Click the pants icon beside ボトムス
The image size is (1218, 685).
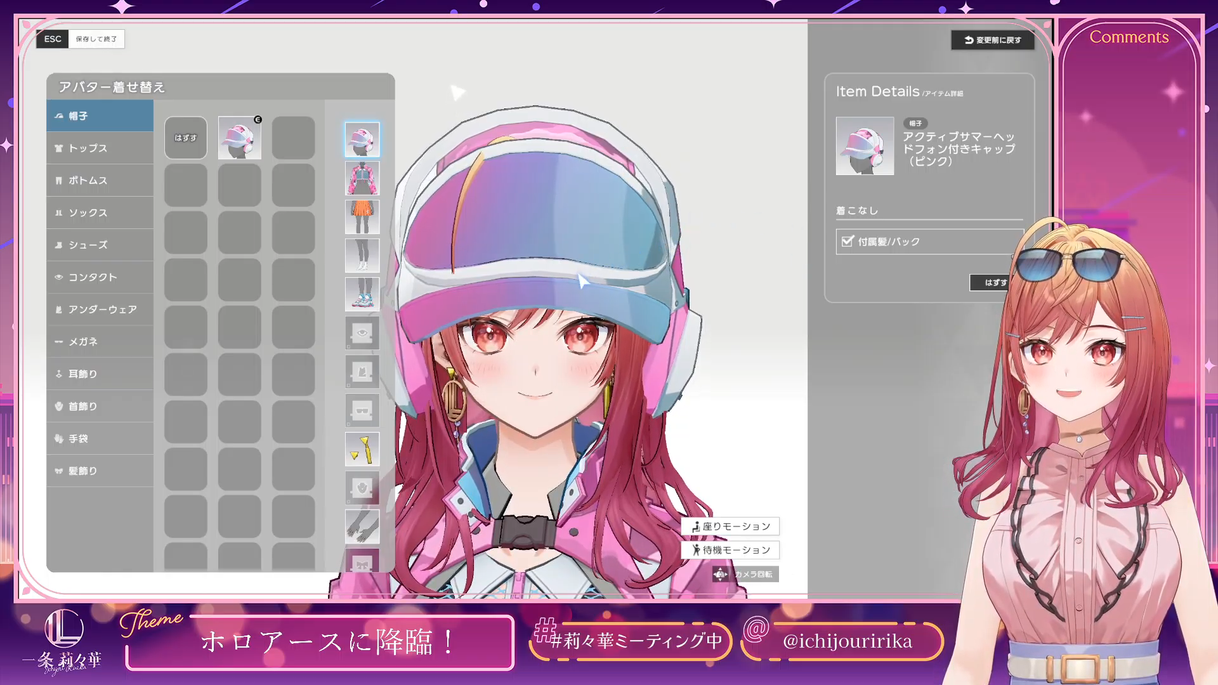[x=59, y=181]
